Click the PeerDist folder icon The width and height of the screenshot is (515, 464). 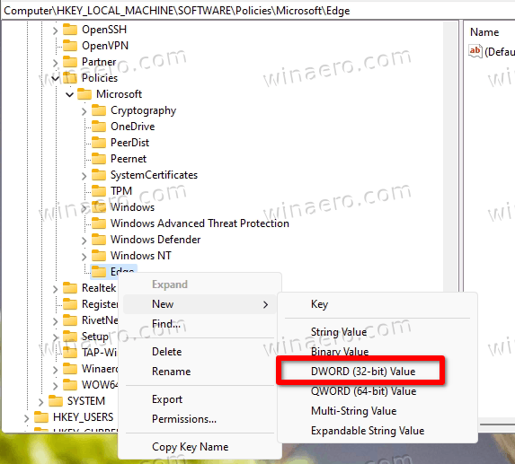(x=99, y=143)
